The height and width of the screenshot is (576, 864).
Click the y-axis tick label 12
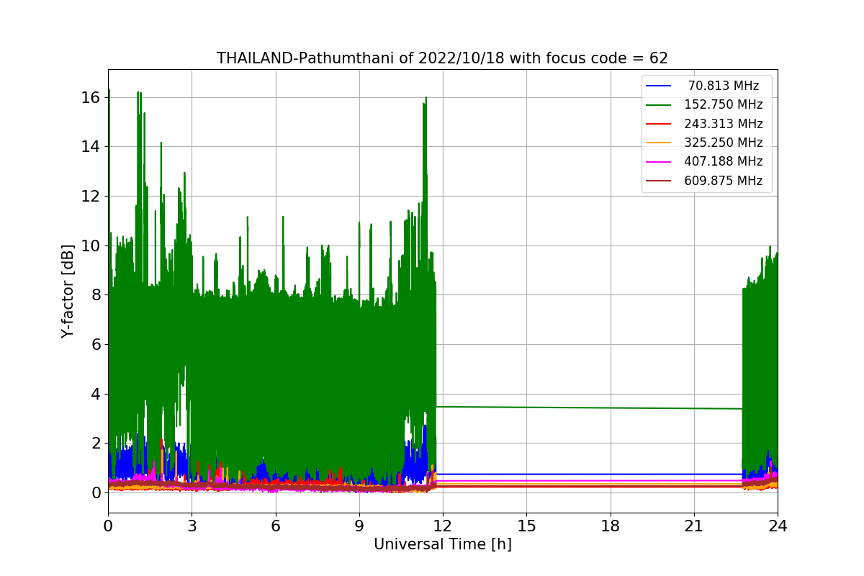pos(89,196)
